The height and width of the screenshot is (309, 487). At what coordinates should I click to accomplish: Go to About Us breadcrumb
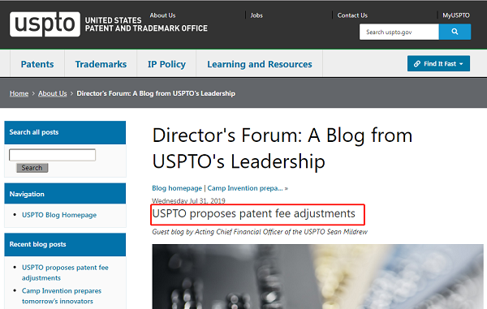pos(53,93)
